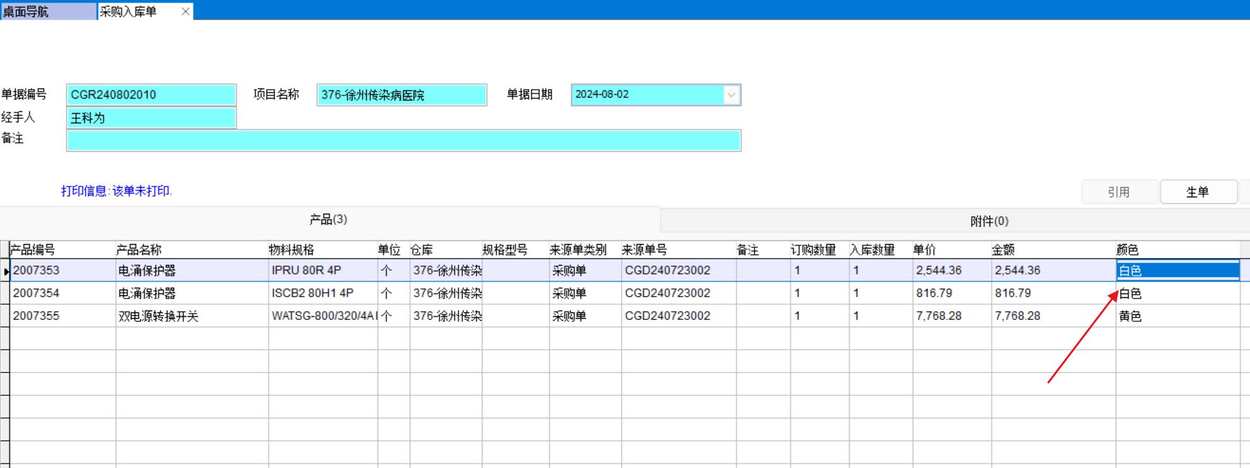
Task: Close the 采购入库单 tab
Action: click(x=185, y=11)
